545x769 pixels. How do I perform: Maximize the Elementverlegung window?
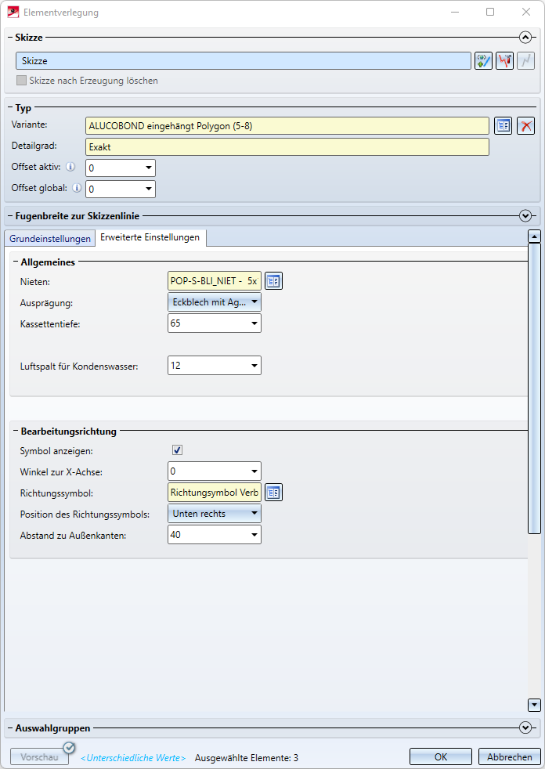(x=490, y=13)
